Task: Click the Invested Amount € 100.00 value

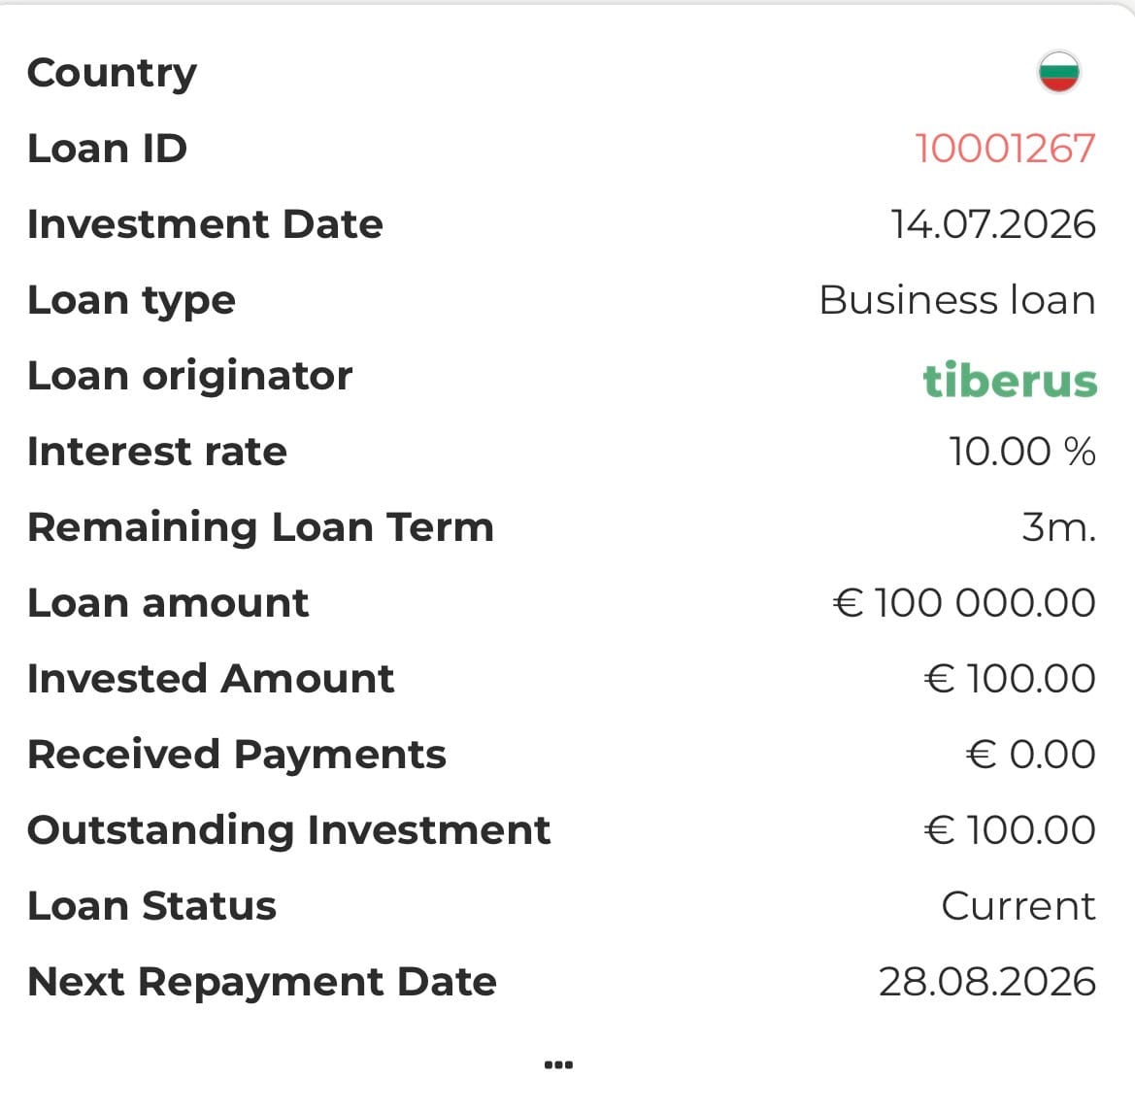Action: (x=1010, y=679)
